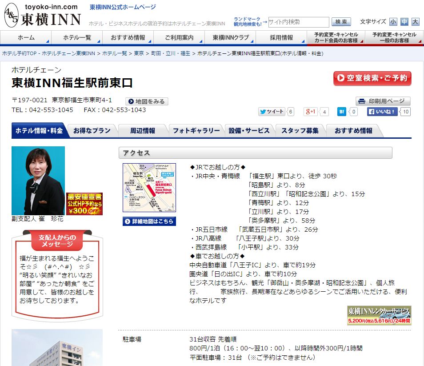
Task: Switch to the お得なプラン tab
Action: point(92,131)
